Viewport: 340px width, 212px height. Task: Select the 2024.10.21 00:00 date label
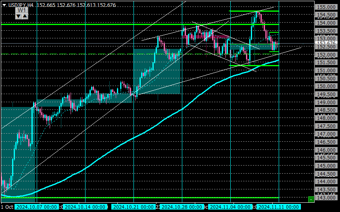coord(134,207)
